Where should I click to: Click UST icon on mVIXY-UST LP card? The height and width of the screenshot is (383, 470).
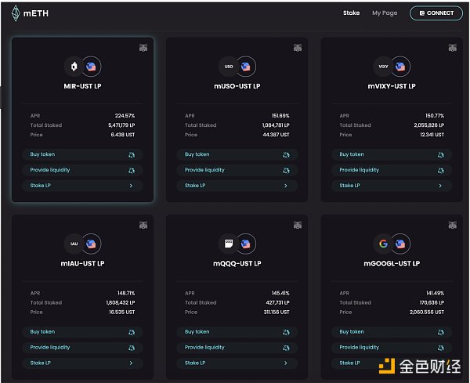(x=401, y=67)
